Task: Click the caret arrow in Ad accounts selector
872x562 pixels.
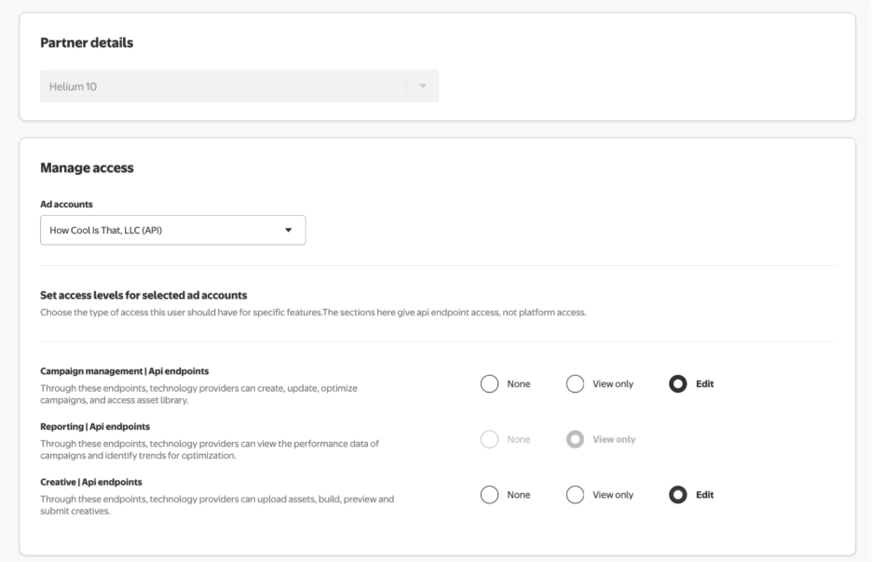Action: [288, 230]
